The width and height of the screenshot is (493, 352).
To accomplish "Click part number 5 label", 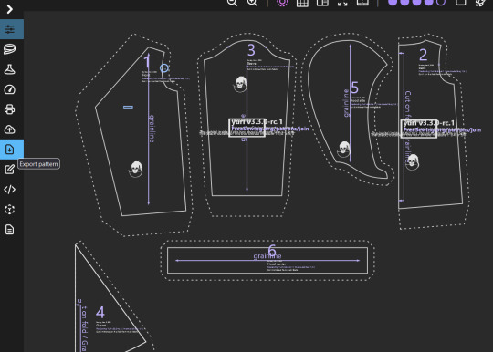I will 354,88.
